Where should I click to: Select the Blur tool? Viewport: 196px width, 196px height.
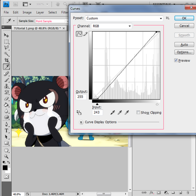click(6, 111)
